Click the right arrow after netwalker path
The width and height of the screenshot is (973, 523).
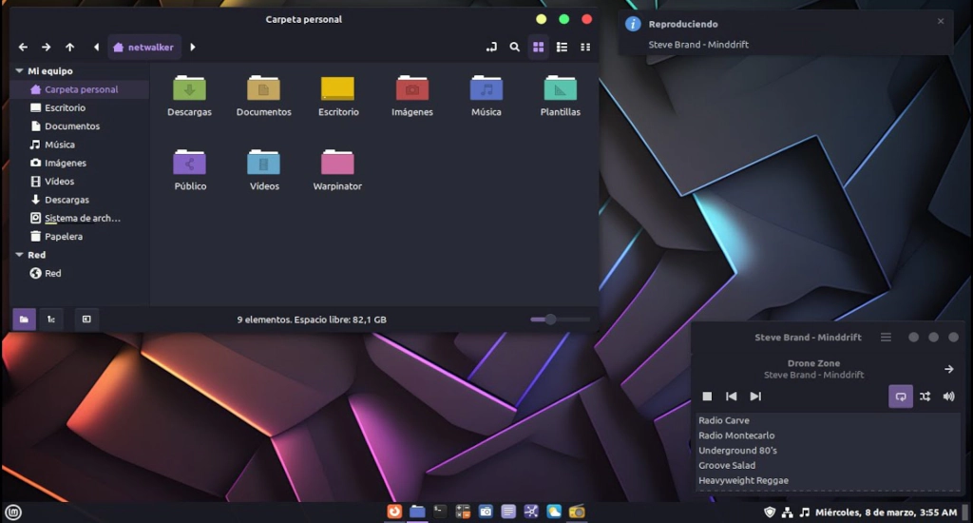pyautogui.click(x=193, y=47)
